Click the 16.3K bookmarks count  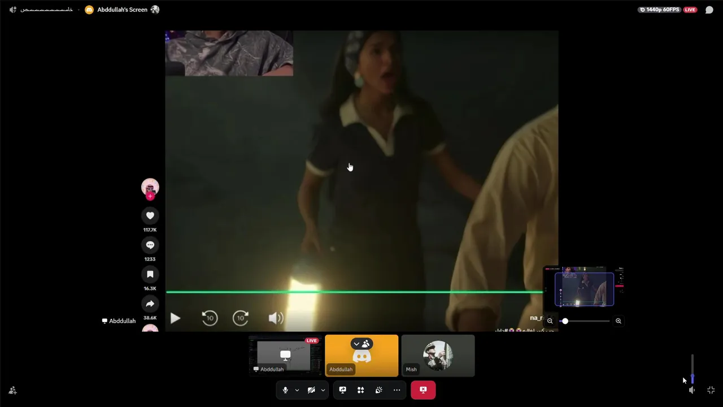150,289
